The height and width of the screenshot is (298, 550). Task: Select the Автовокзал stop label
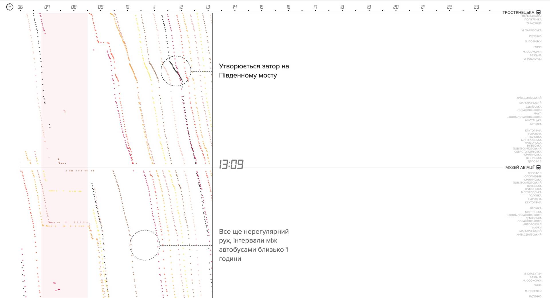[532, 224]
